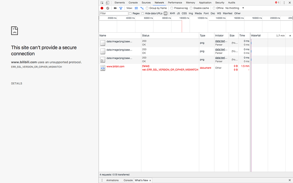Screen dimensions: 293x183
Task: Click the 1.5 min time cell
Action: (x=245, y=66)
